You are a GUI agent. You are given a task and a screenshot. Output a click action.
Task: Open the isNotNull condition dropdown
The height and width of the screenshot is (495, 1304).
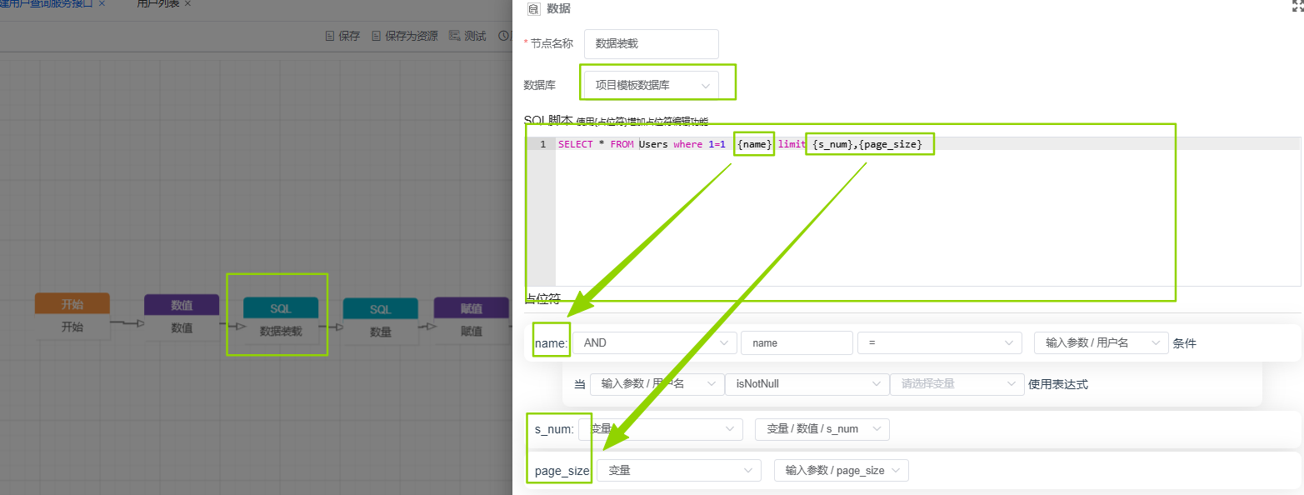tap(805, 384)
